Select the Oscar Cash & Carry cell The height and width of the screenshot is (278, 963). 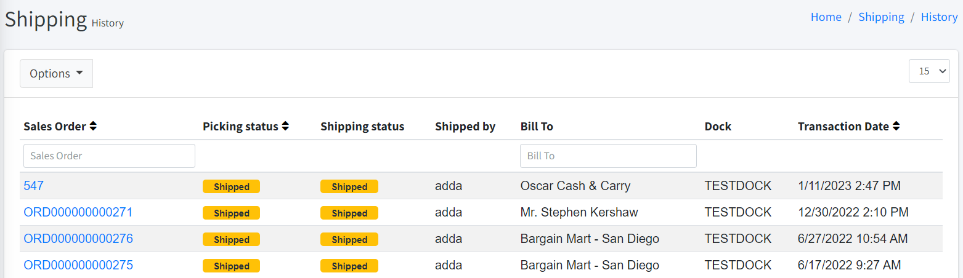click(x=575, y=186)
